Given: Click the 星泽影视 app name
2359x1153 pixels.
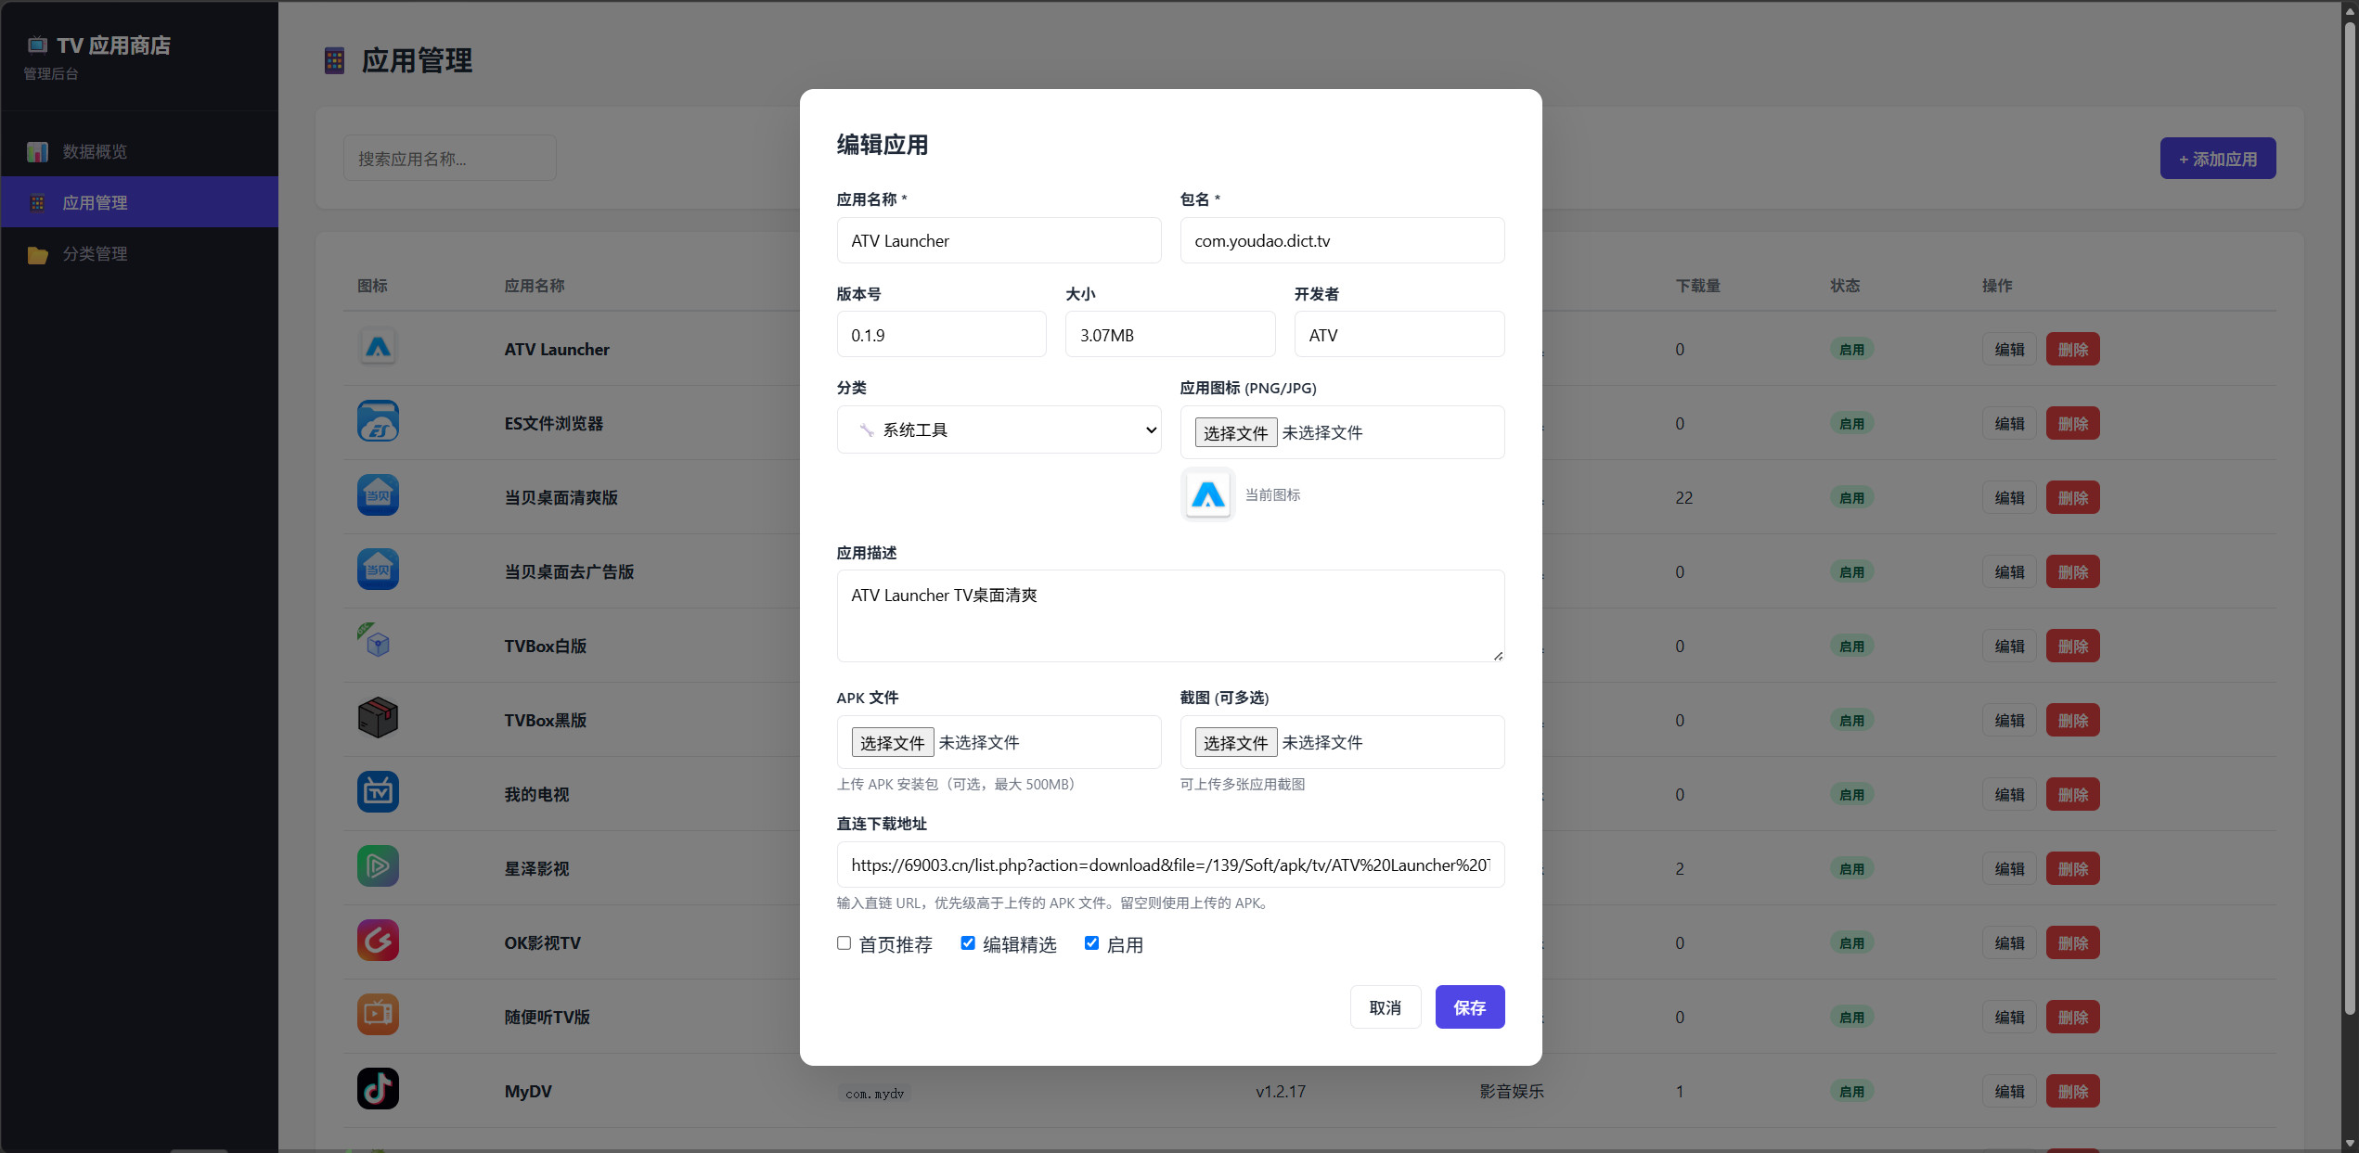Looking at the screenshot, I should 536,869.
